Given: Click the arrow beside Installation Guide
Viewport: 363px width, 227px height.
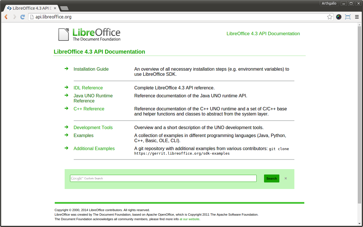Looking at the screenshot, I should 66,68.
